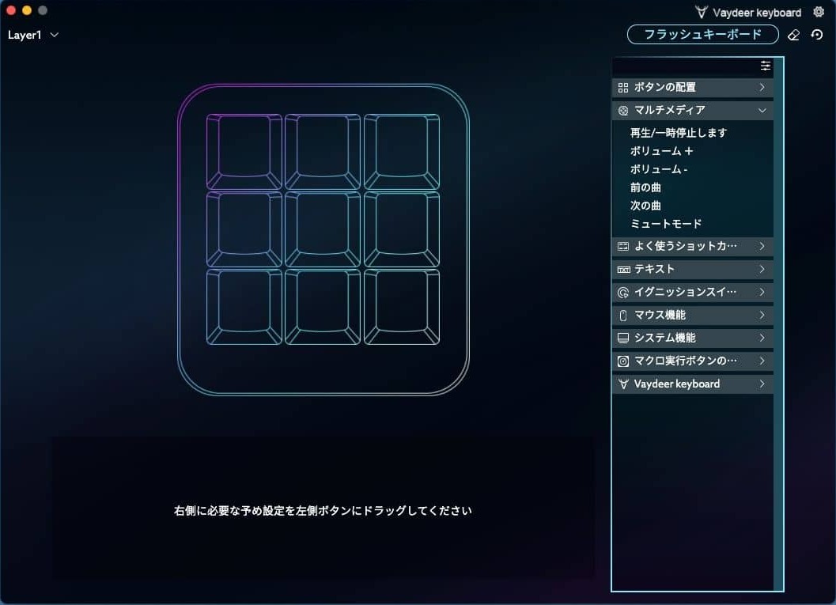Select 前の曲 preset
Screen dimensions: 836x605
(645, 187)
